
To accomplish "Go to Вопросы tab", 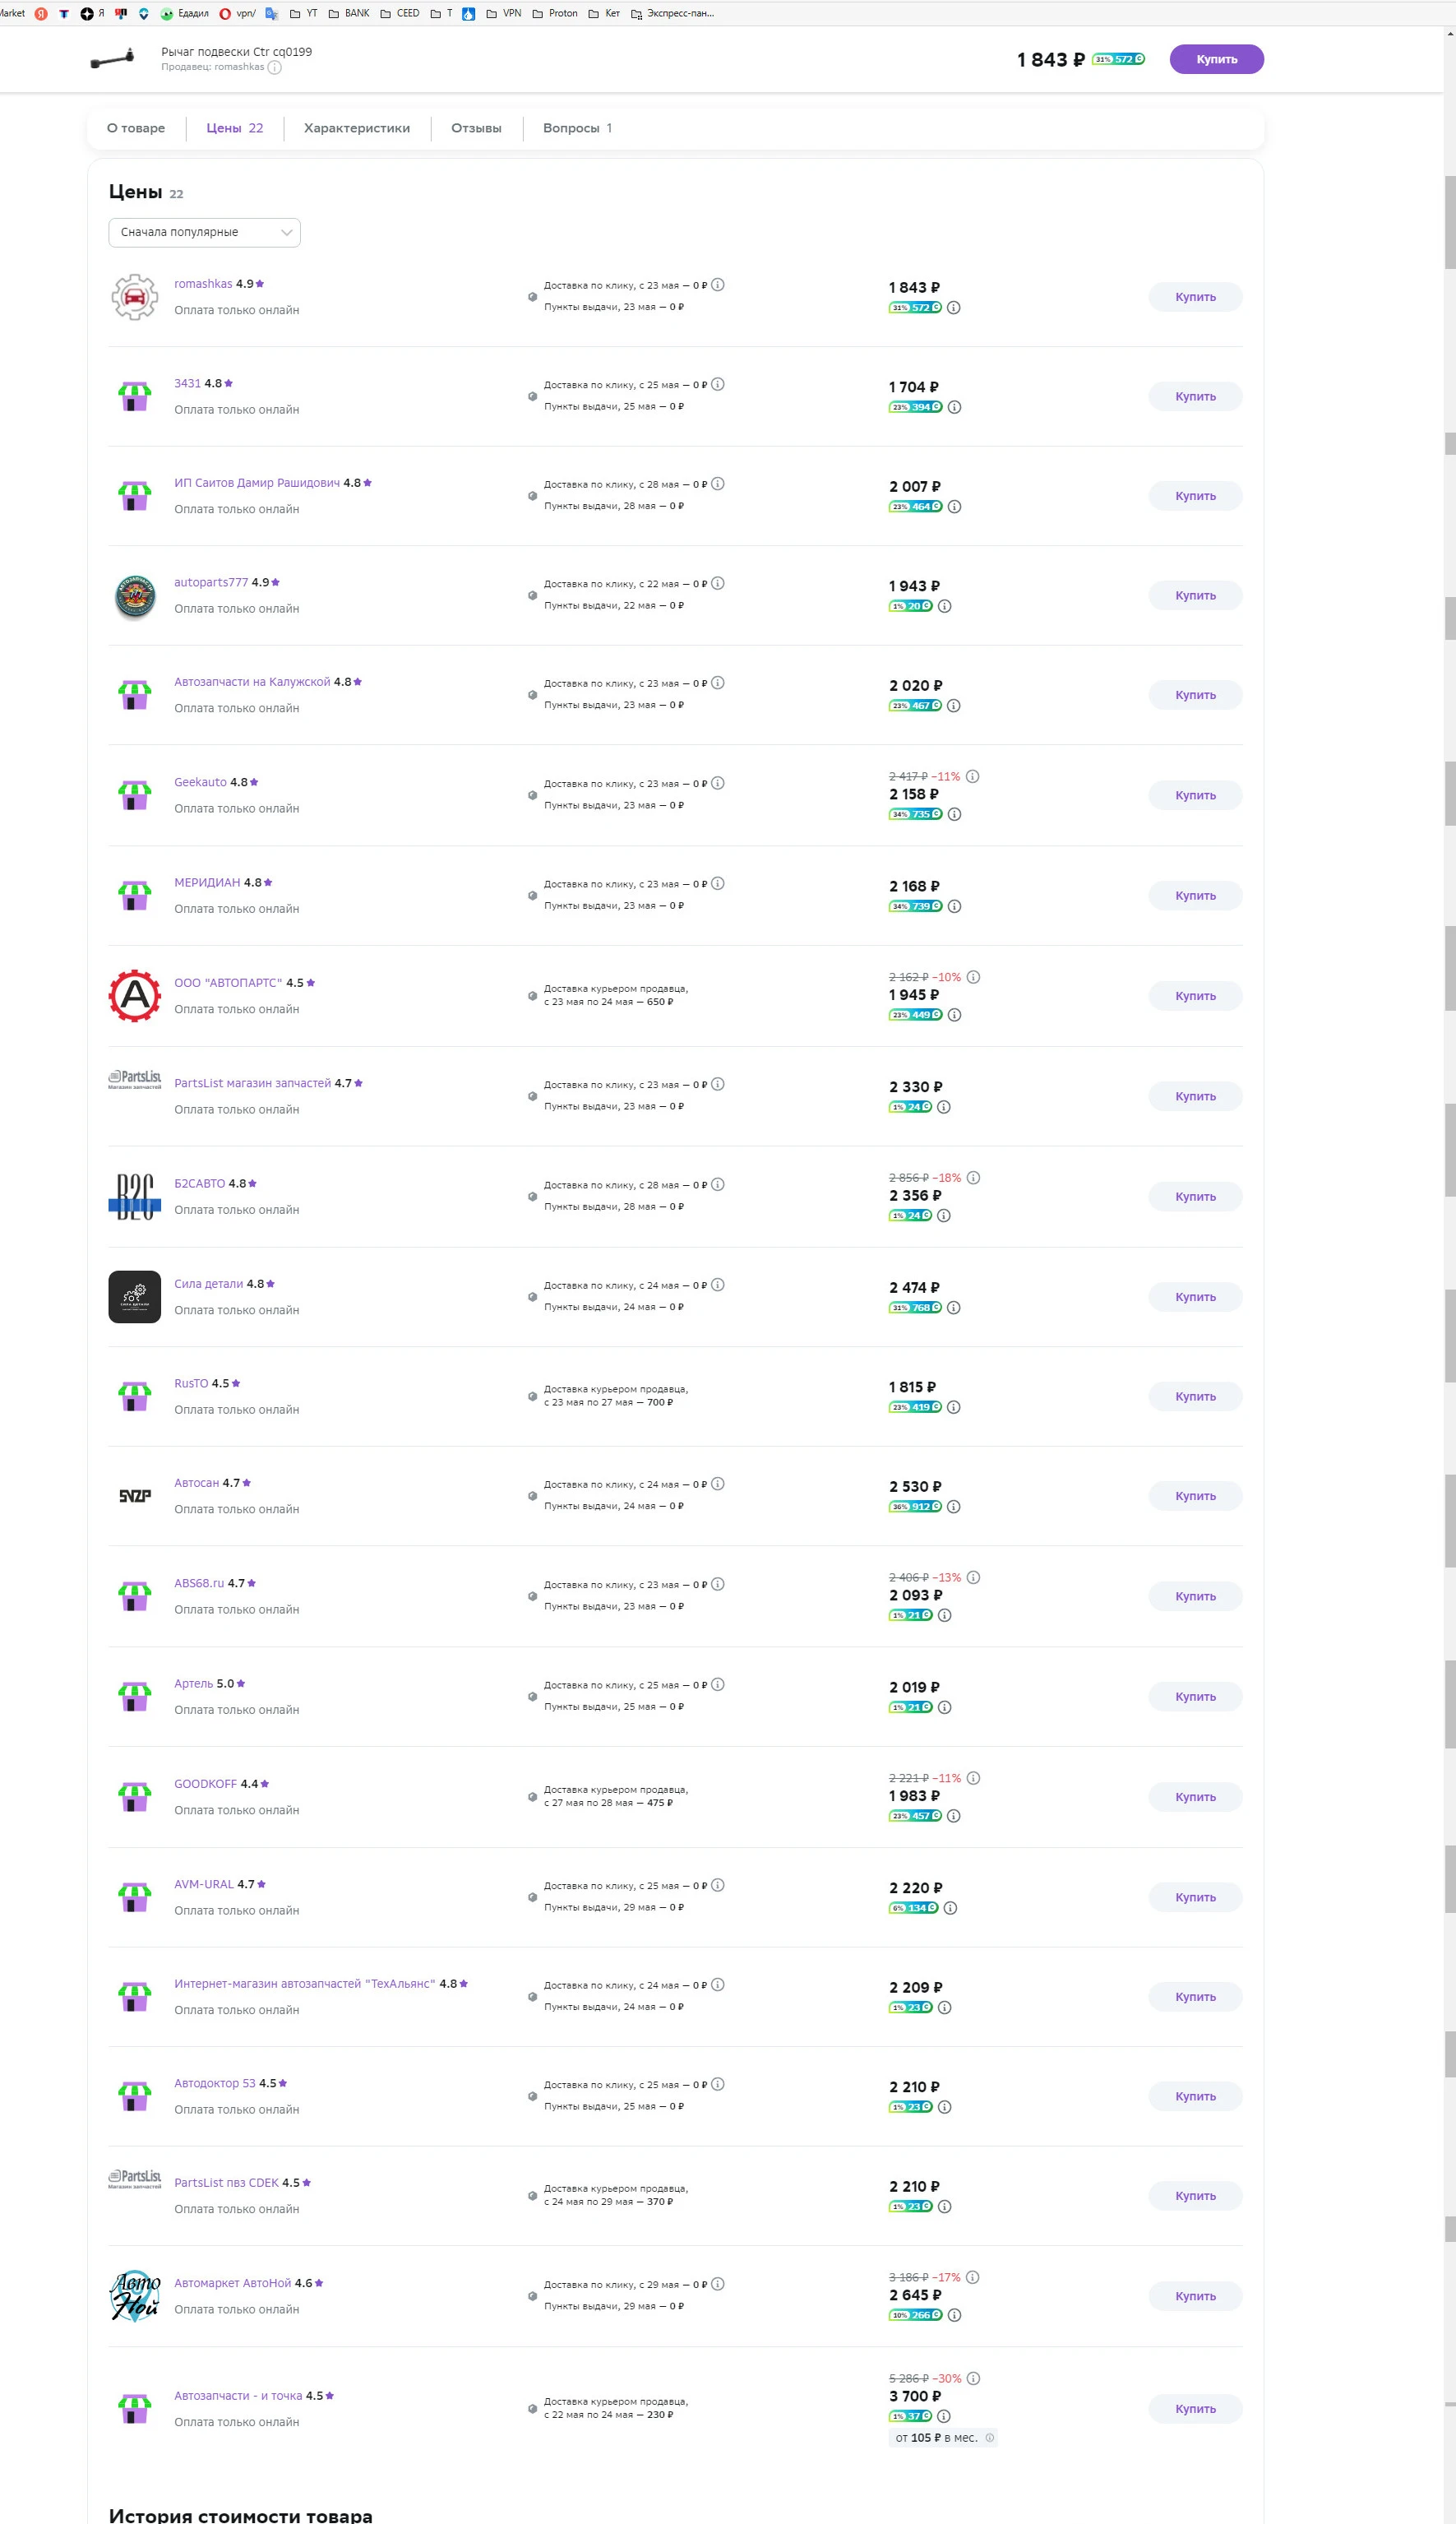I will click(577, 128).
